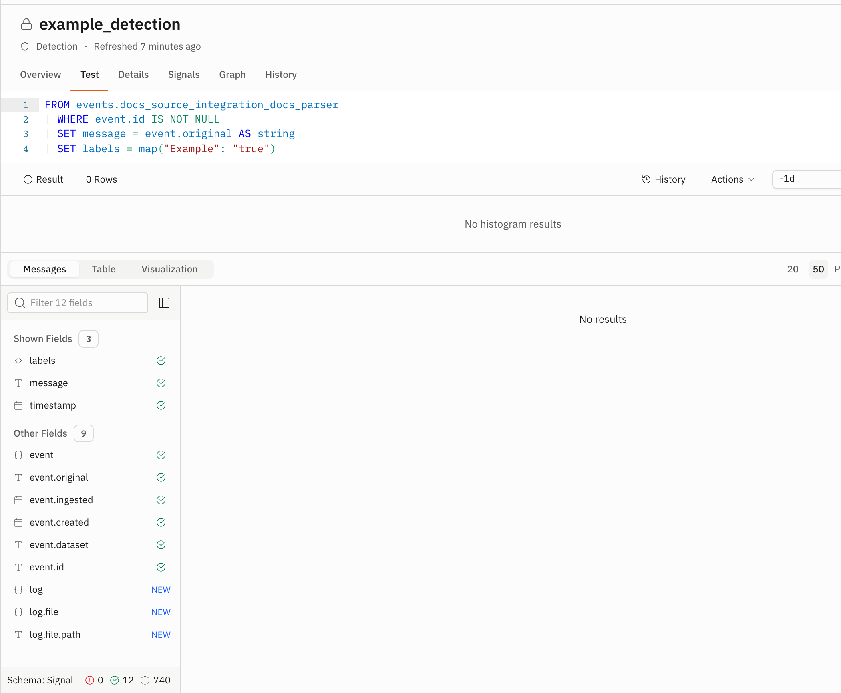Toggle the sidebar panel layout icon
The image size is (841, 693).
click(164, 303)
